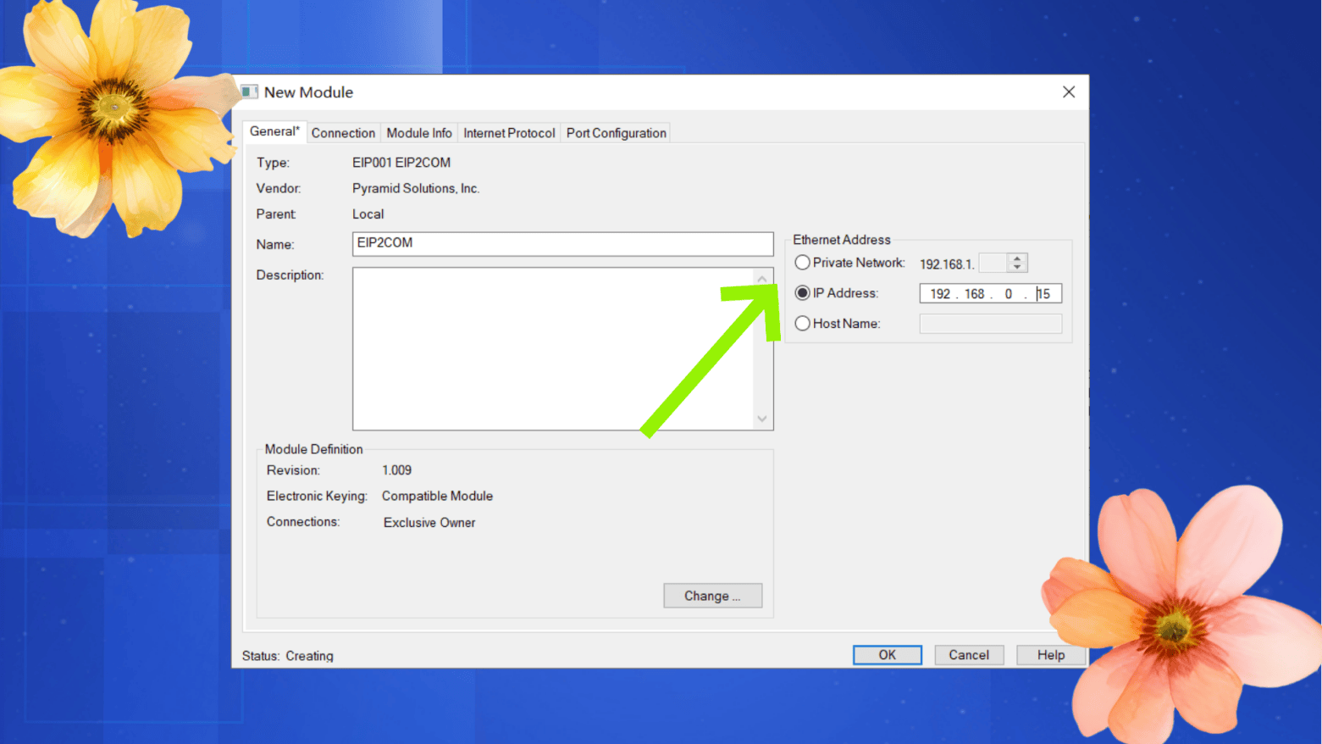This screenshot has width=1322, height=744.
Task: Click the Parent value Local
Action: click(x=368, y=214)
